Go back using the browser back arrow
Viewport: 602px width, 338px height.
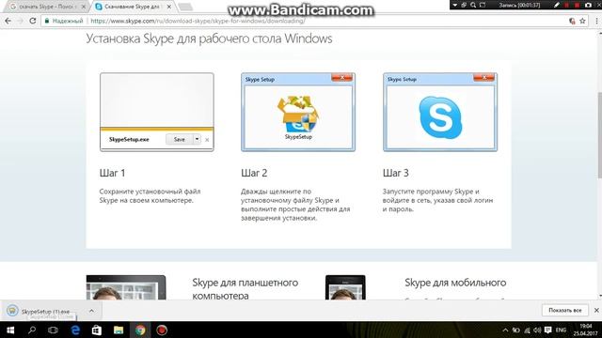(8, 21)
